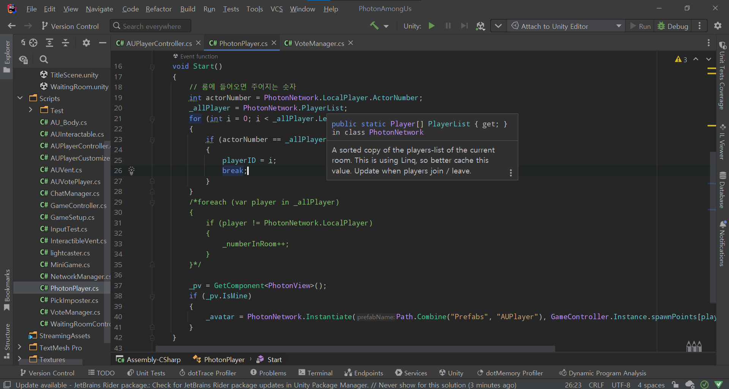The image size is (729, 389).
Task: Open the Unit Tests Coverage side panel
Action: coord(722,76)
